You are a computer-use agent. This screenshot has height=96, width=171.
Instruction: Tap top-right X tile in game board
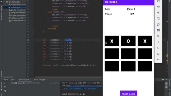(145, 41)
